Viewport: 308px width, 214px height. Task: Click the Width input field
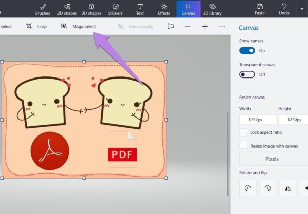click(257, 120)
